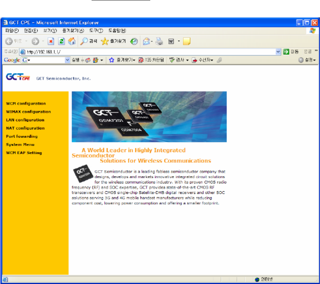Click the yellow note icon in toolbar
This screenshot has height=284, width=320.
point(186,41)
